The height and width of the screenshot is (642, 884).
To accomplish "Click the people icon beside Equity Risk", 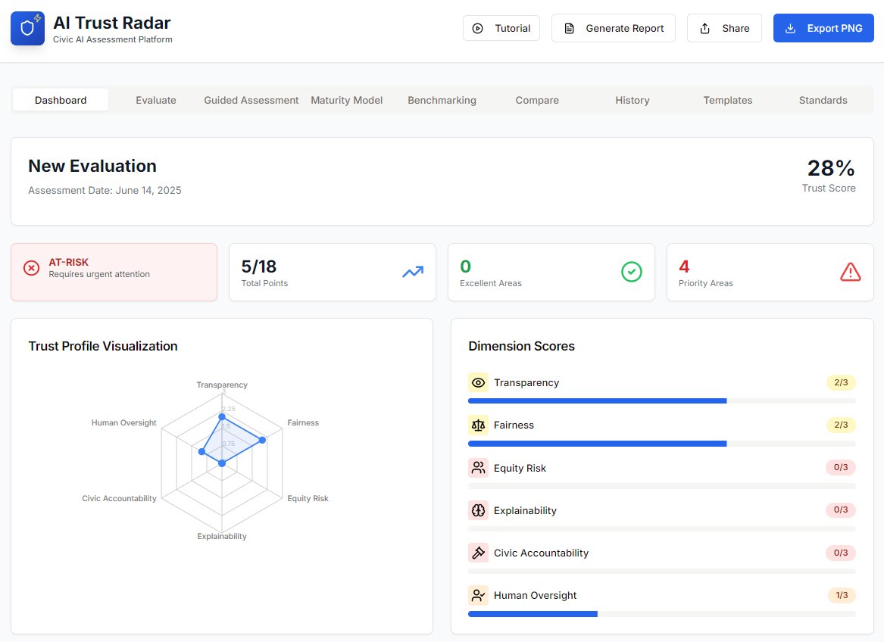I will (478, 468).
